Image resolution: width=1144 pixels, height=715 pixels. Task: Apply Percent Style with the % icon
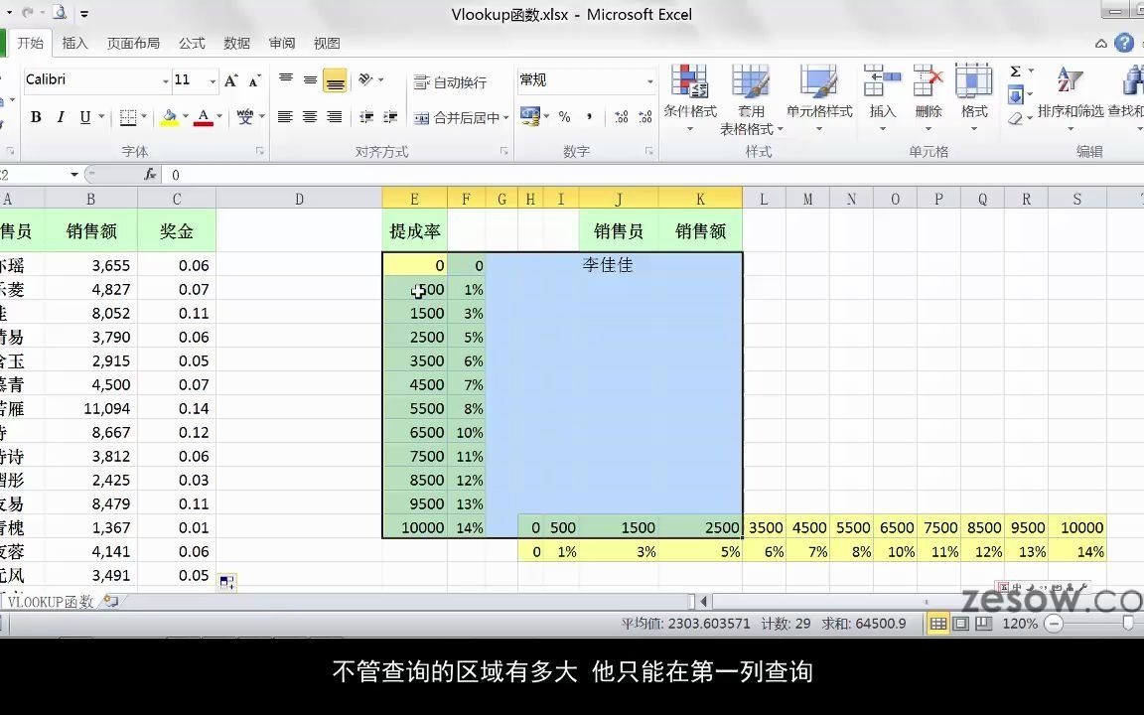[565, 116]
